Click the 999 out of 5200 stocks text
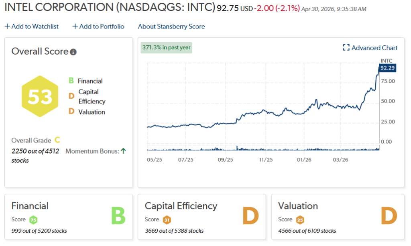Image resolution: width=411 pixels, height=246 pixels. [x=39, y=231]
